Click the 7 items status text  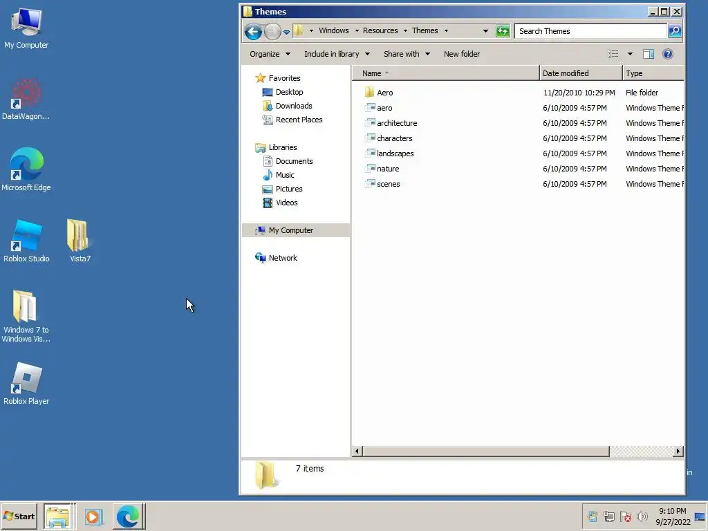click(309, 469)
